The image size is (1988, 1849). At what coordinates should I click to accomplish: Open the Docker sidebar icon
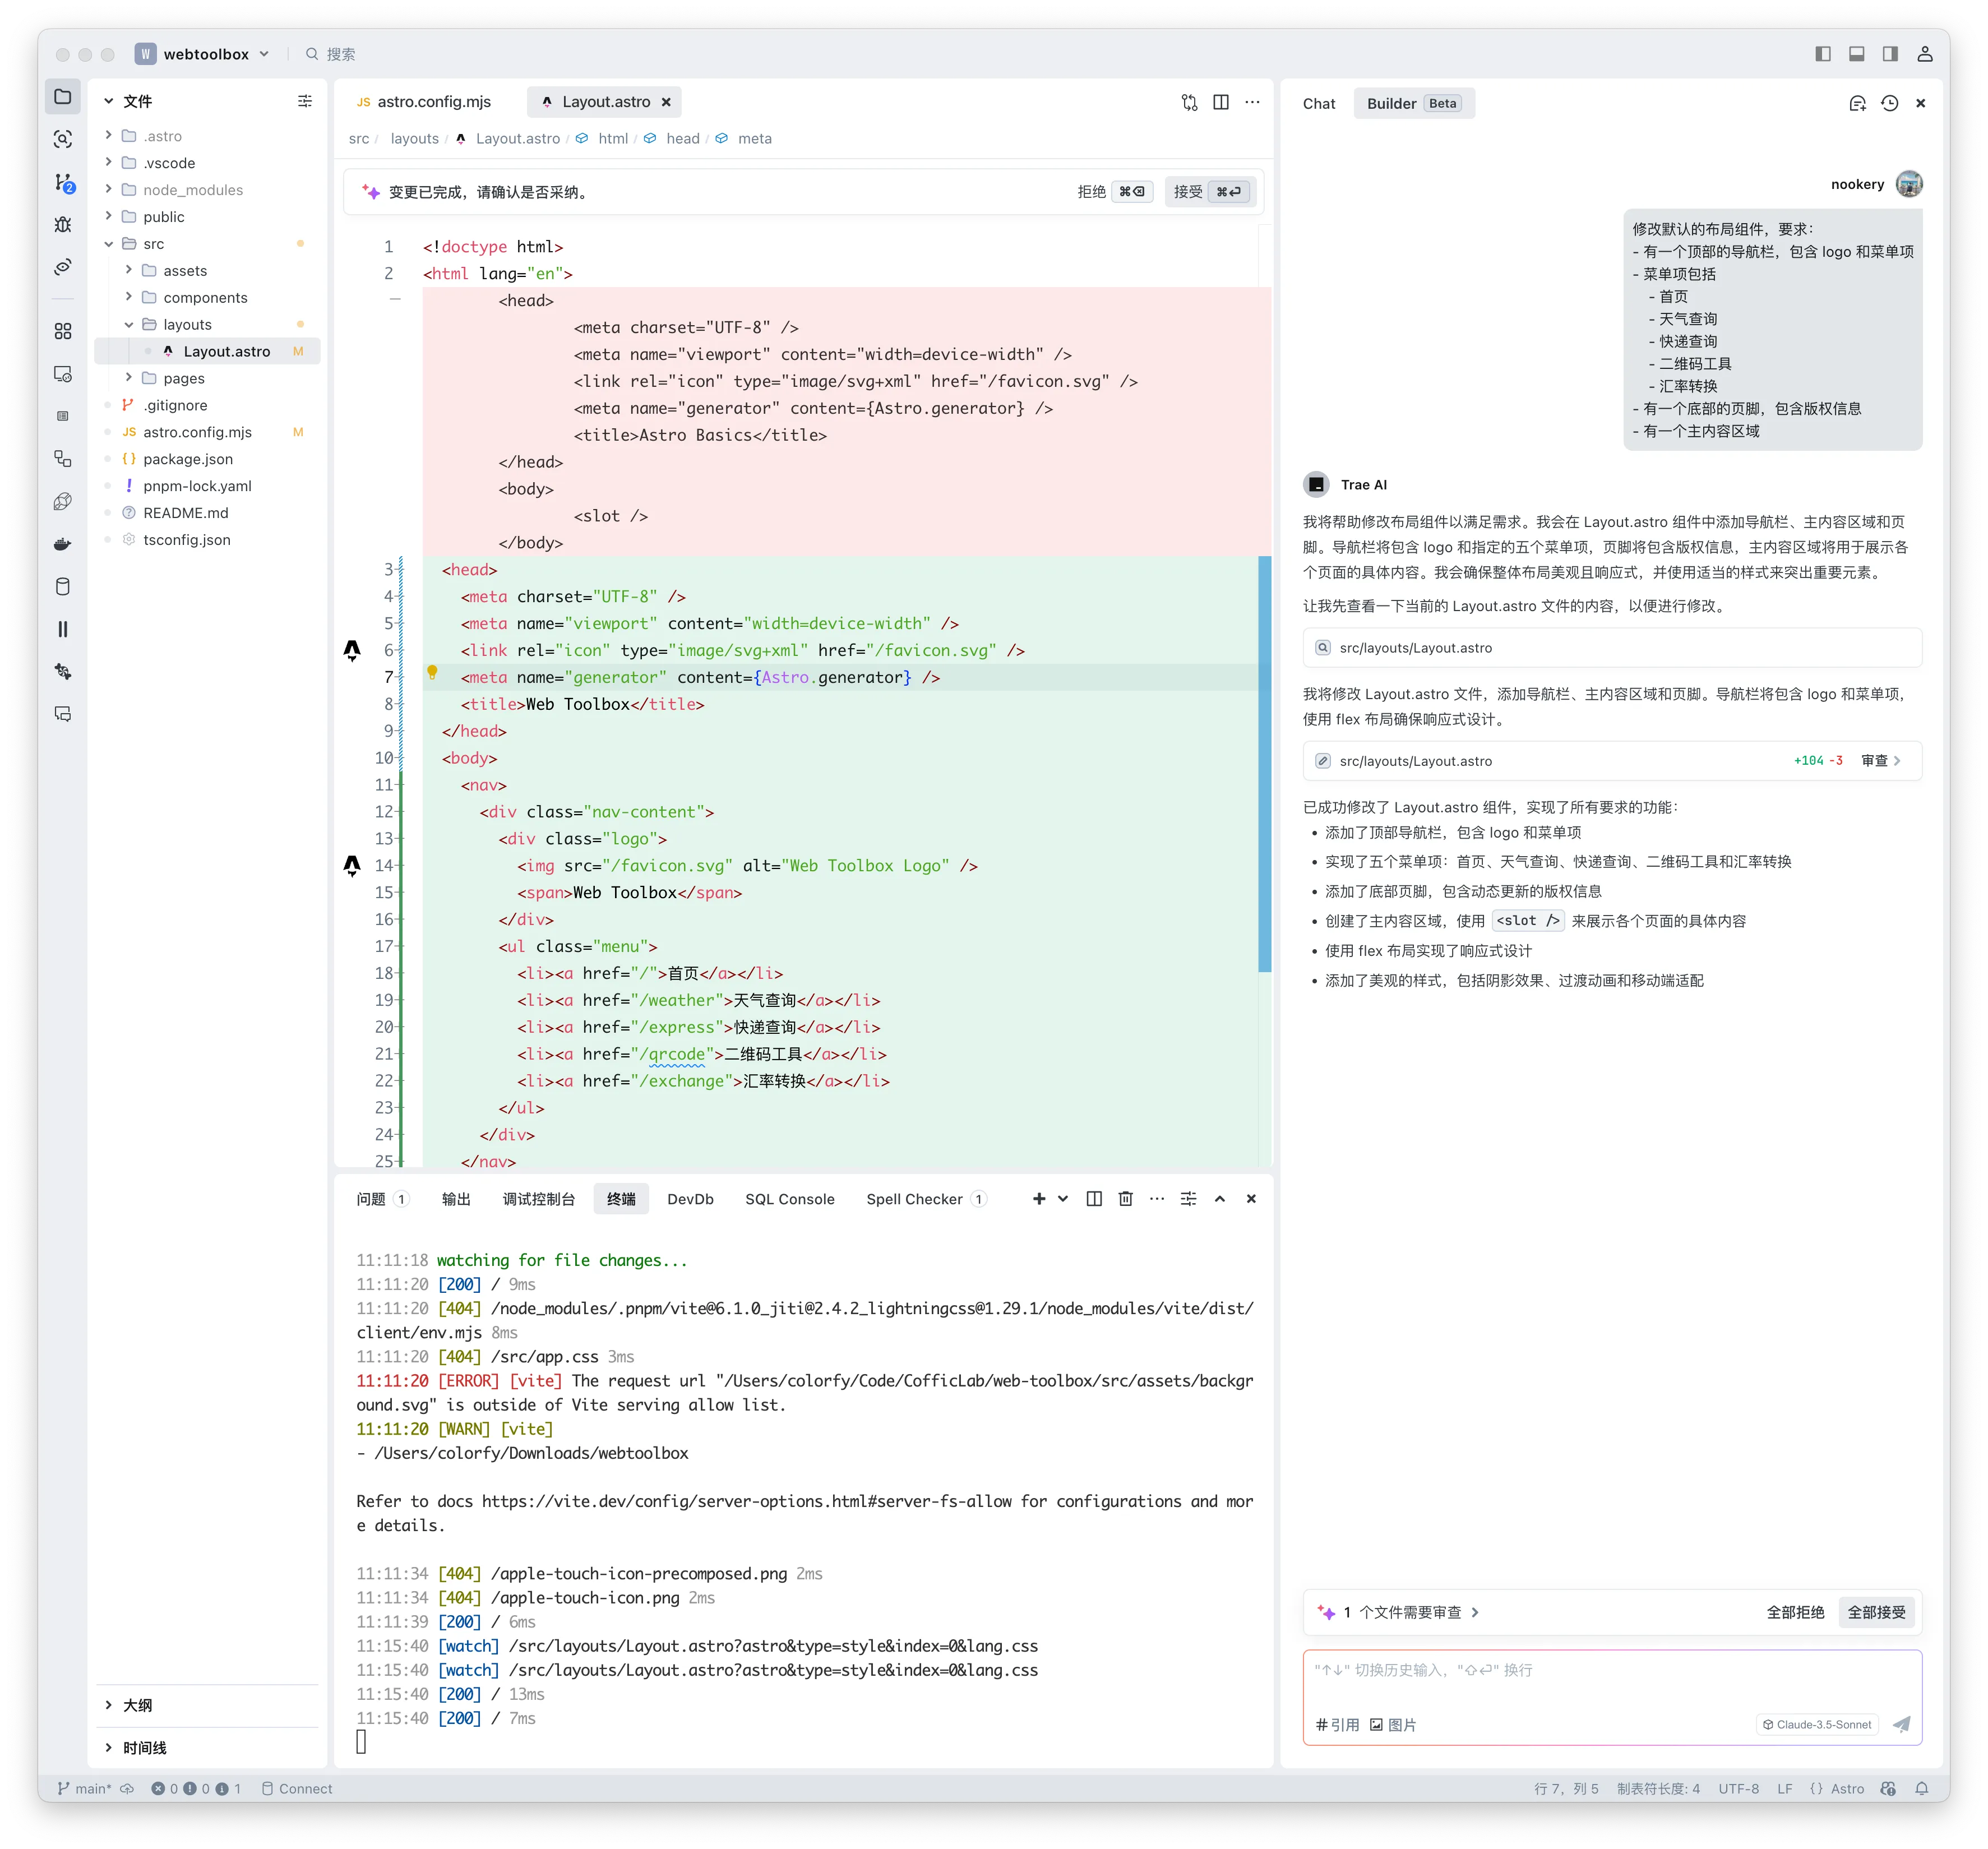[x=63, y=544]
